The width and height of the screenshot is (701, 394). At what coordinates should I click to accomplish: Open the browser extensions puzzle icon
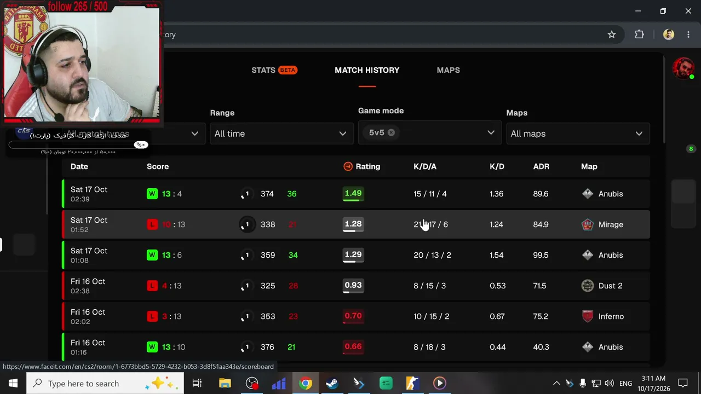click(x=639, y=34)
